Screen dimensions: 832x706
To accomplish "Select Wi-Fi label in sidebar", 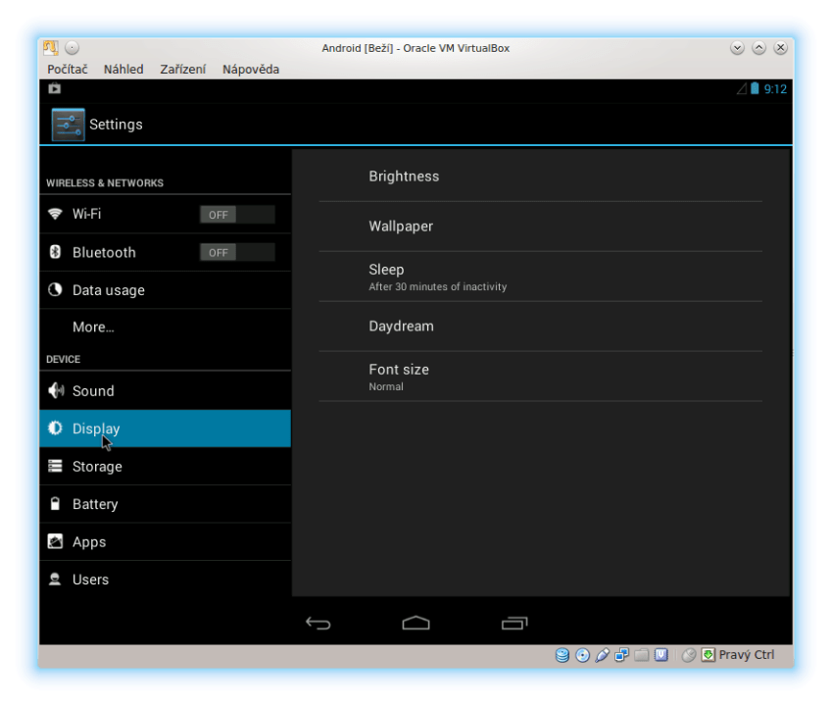I will click(x=86, y=214).
